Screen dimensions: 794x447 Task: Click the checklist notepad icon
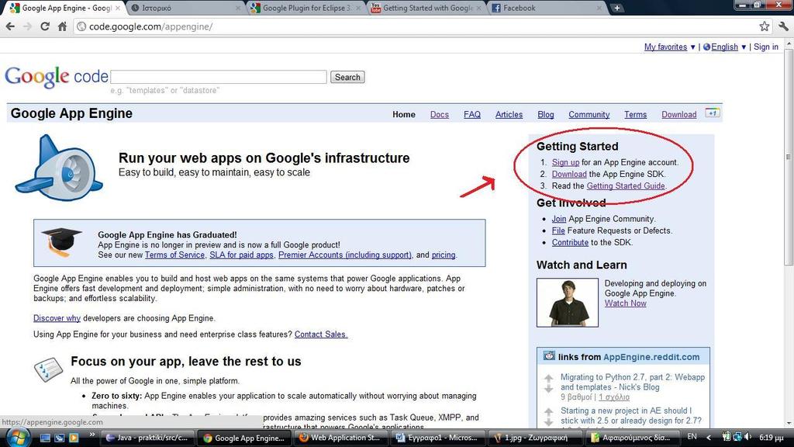pos(48,369)
